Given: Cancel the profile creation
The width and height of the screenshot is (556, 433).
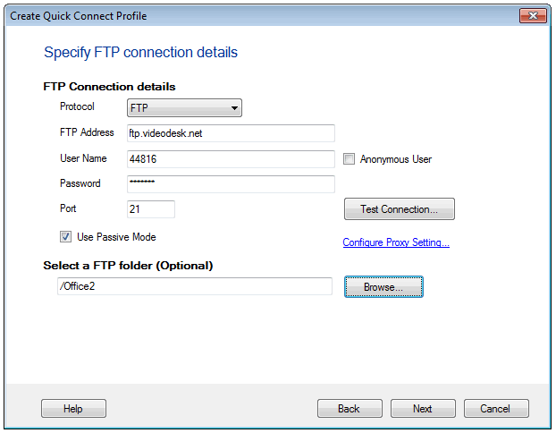Looking at the screenshot, I should point(495,408).
